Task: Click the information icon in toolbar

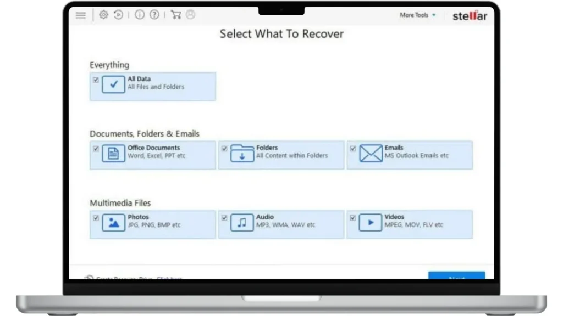Action: tap(140, 15)
